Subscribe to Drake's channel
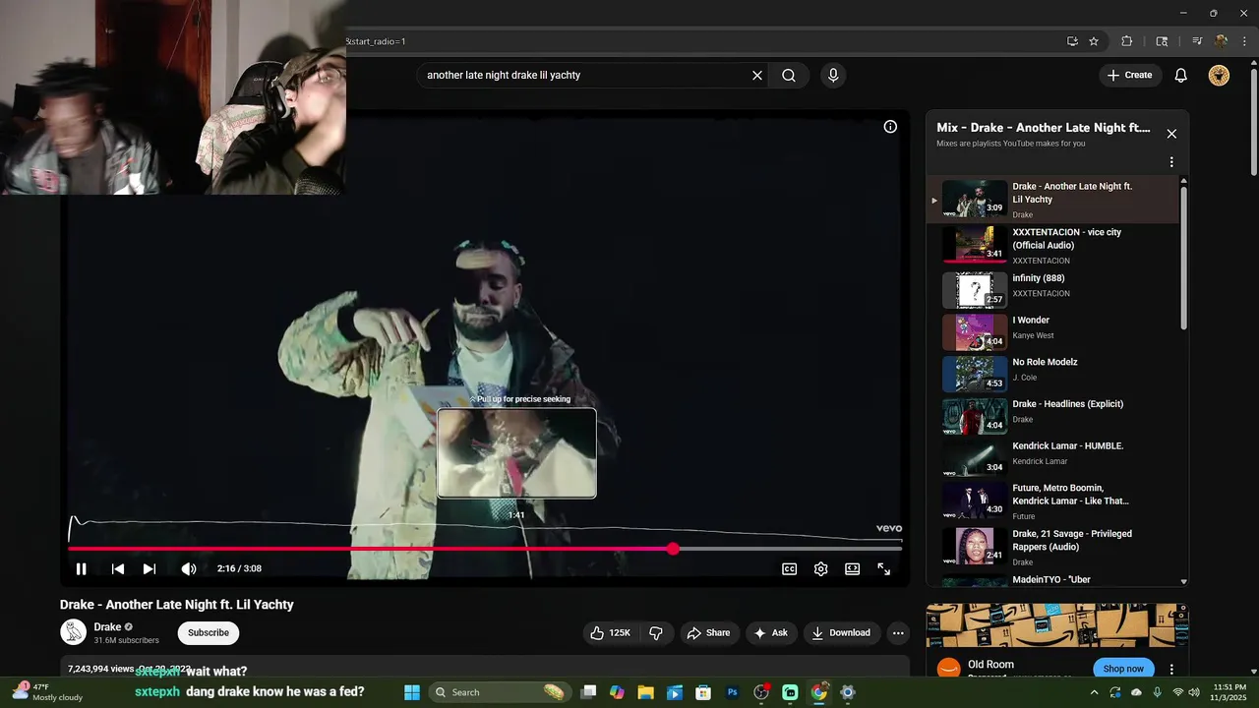The height and width of the screenshot is (708, 1259). pos(208,632)
